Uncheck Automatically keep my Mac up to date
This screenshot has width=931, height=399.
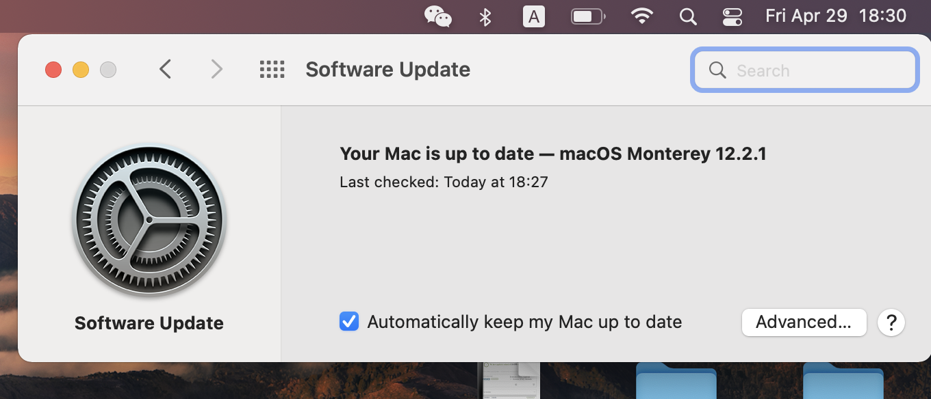coord(349,322)
